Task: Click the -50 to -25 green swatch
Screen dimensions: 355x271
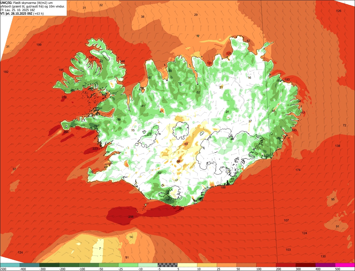Action: coord(108,265)
